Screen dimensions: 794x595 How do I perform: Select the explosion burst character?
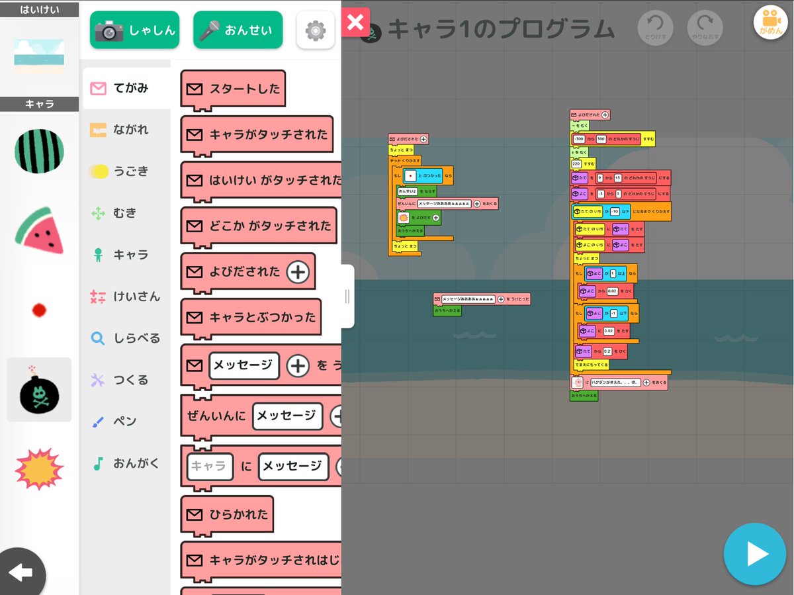click(x=39, y=469)
